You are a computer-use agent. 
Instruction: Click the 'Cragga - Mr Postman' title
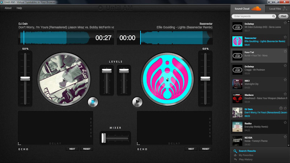[x=255, y=70]
